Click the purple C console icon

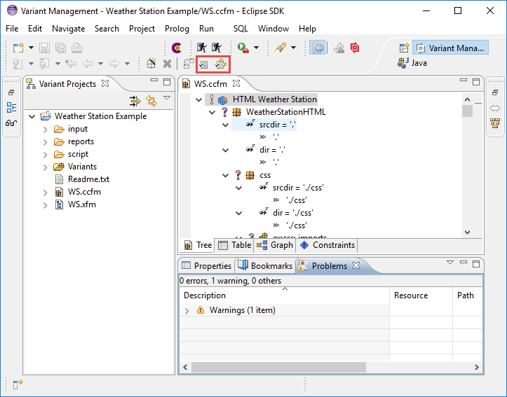(x=176, y=48)
